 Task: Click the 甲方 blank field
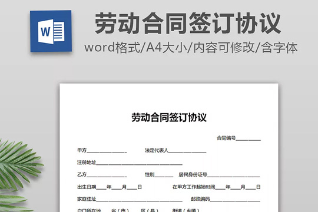click(107, 151)
